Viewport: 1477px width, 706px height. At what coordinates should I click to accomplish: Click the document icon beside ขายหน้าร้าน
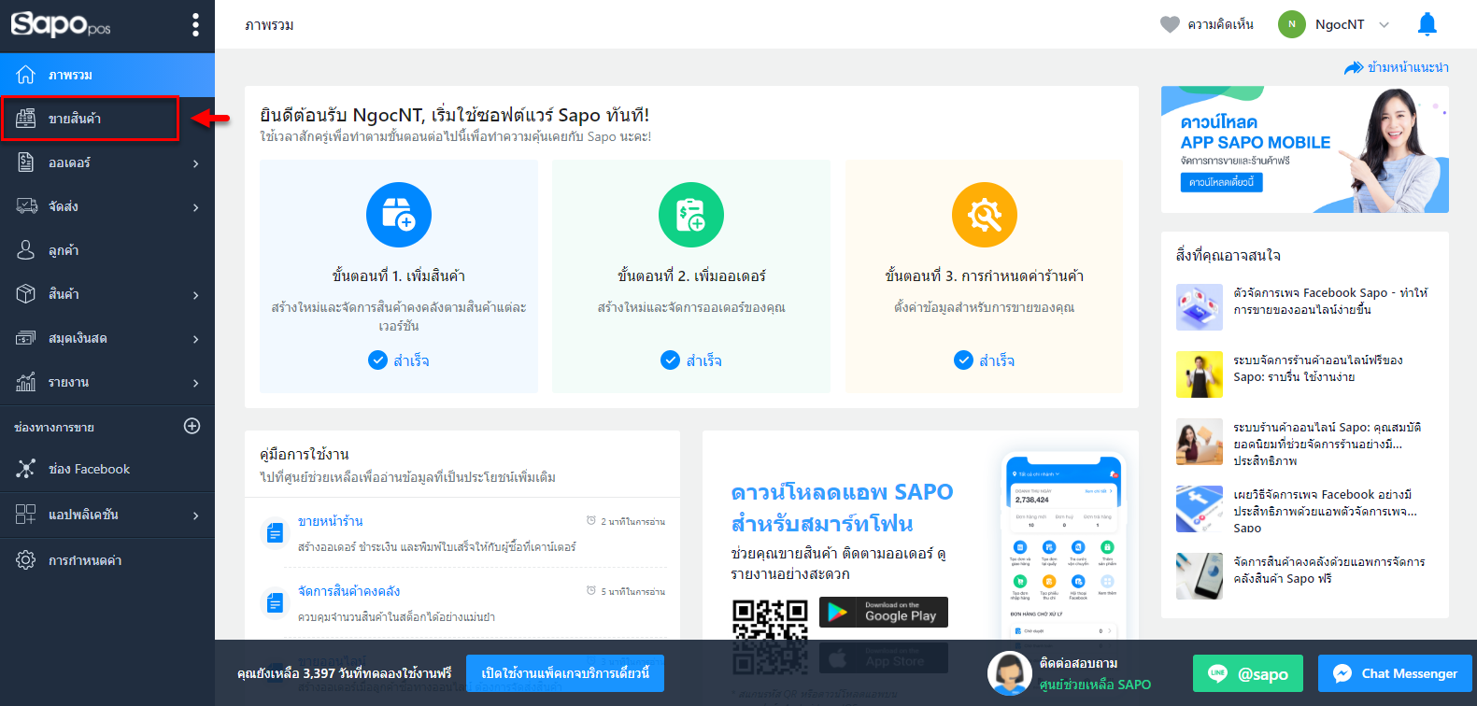(275, 533)
